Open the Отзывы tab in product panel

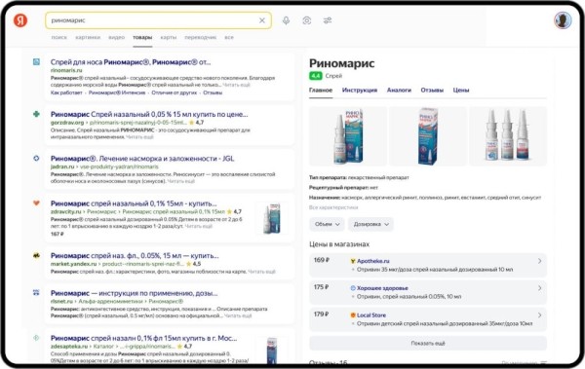click(x=432, y=91)
